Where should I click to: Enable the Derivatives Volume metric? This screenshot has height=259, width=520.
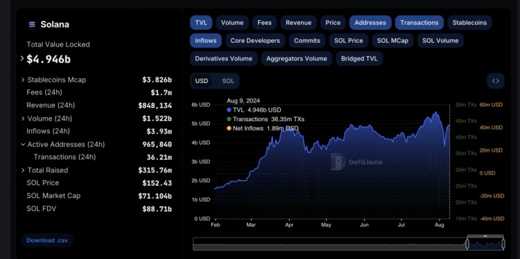coord(223,59)
